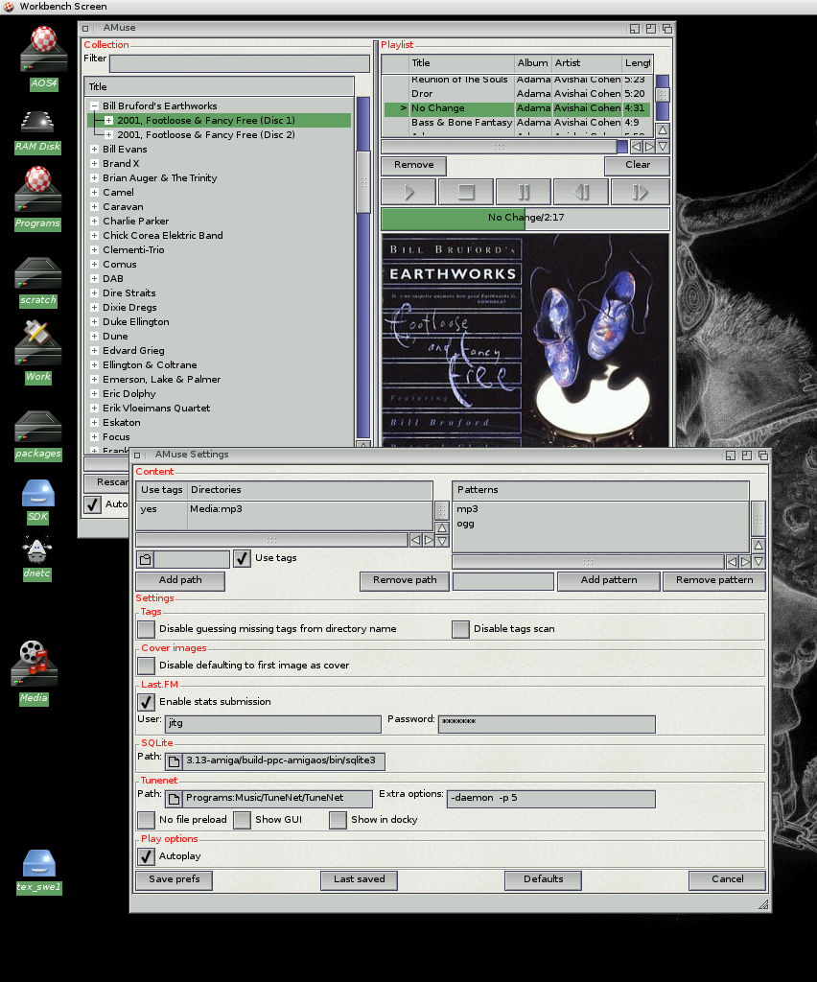This screenshot has width=817, height=982.
Task: Toggle the Autoplay checkbox
Action: point(147,856)
